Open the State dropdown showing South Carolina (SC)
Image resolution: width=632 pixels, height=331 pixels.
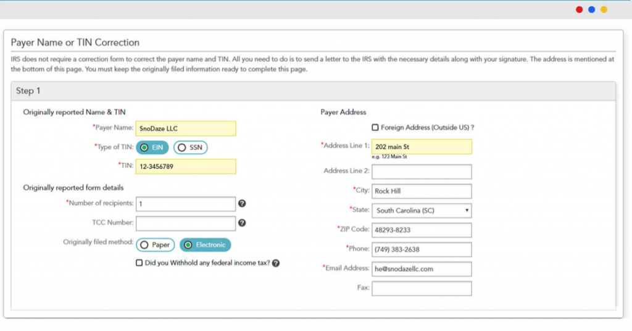pyautogui.click(x=422, y=211)
